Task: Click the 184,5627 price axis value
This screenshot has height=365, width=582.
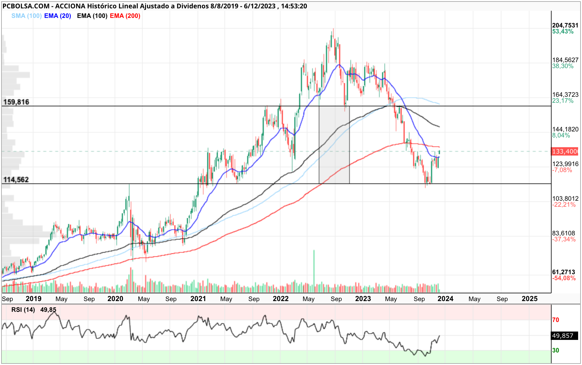Action: point(565,60)
